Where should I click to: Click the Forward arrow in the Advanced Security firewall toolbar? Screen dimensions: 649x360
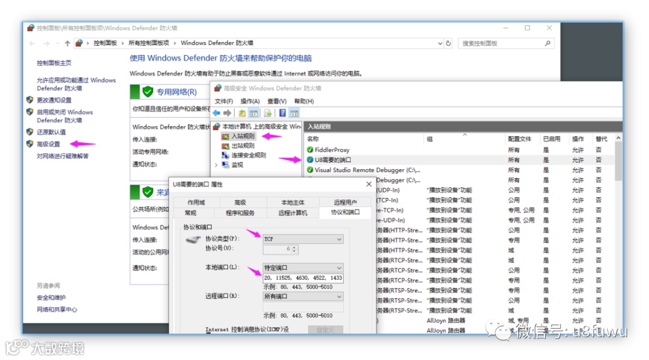tap(227, 113)
